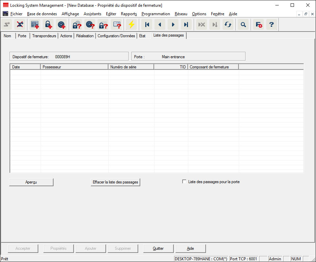
Task: Enable Liste des passages pour la porte
Action: coord(184,182)
